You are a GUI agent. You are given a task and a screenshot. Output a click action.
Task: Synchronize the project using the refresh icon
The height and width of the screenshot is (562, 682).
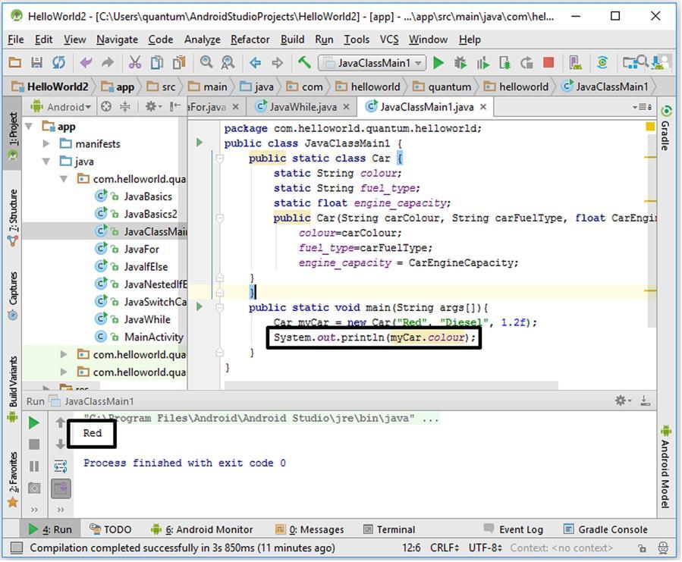(58, 63)
